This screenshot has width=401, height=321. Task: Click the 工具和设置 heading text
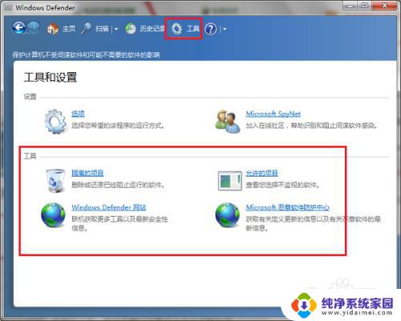point(51,78)
